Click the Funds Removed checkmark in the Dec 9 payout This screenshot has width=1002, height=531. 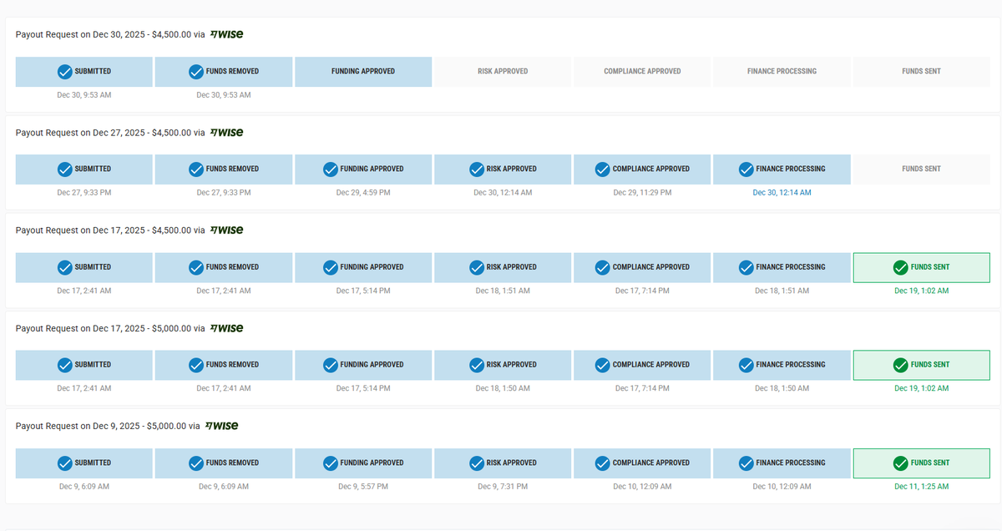pyautogui.click(x=196, y=463)
